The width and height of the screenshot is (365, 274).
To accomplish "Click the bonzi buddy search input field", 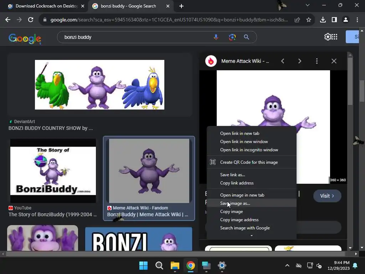I will point(137,37).
